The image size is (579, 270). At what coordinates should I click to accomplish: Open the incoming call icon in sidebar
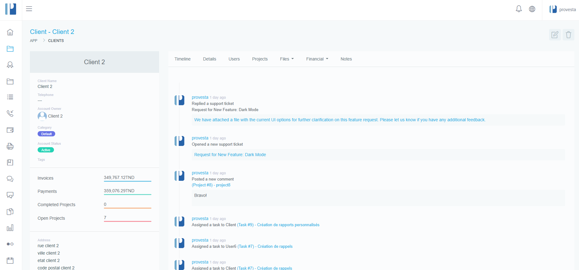point(10,114)
